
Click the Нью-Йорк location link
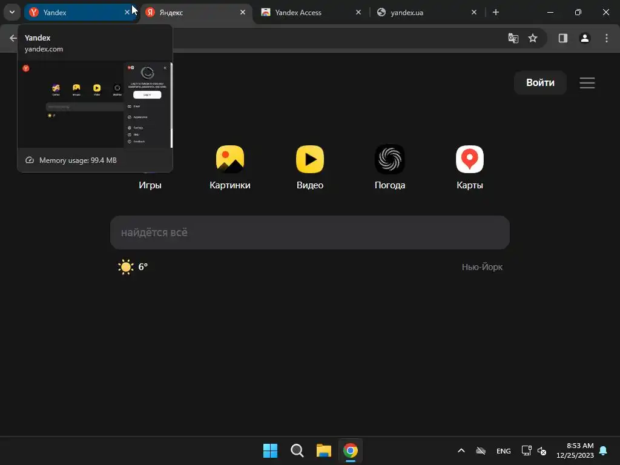point(482,267)
